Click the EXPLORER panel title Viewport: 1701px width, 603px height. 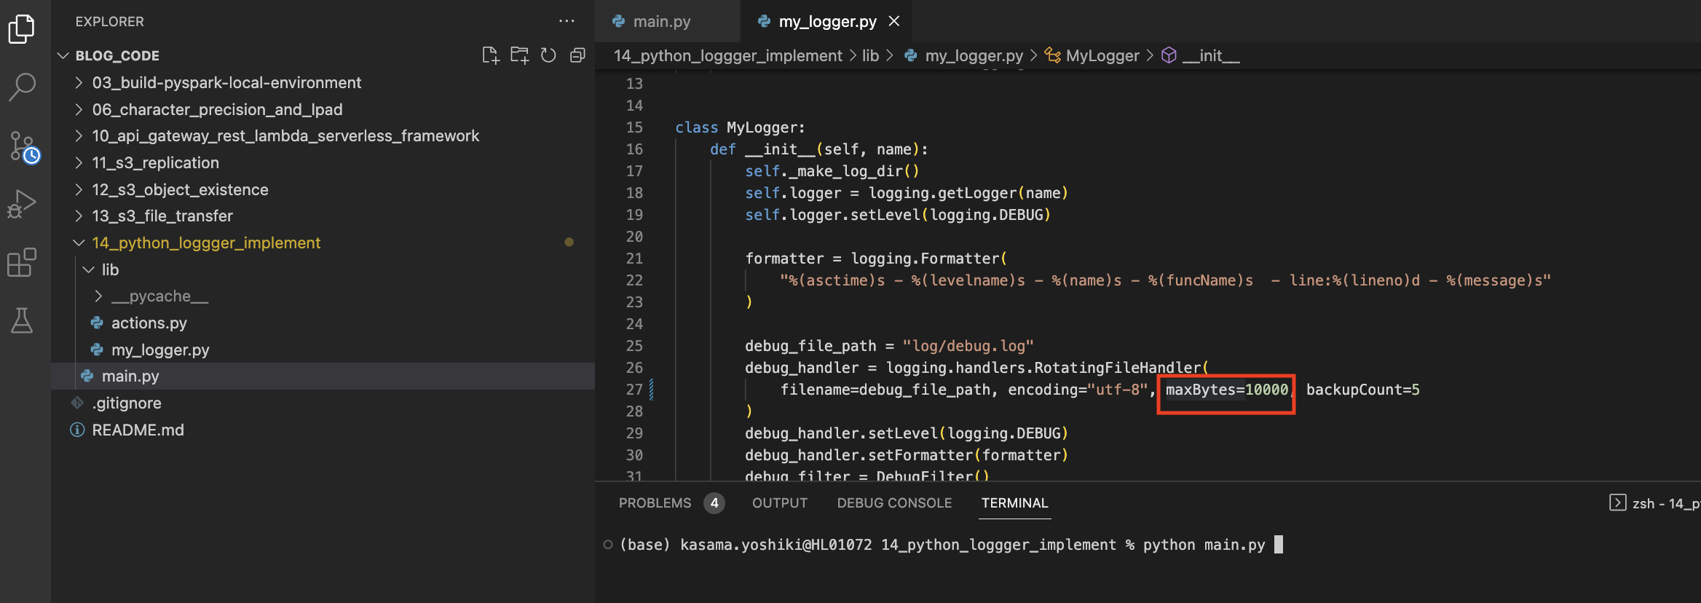click(109, 22)
